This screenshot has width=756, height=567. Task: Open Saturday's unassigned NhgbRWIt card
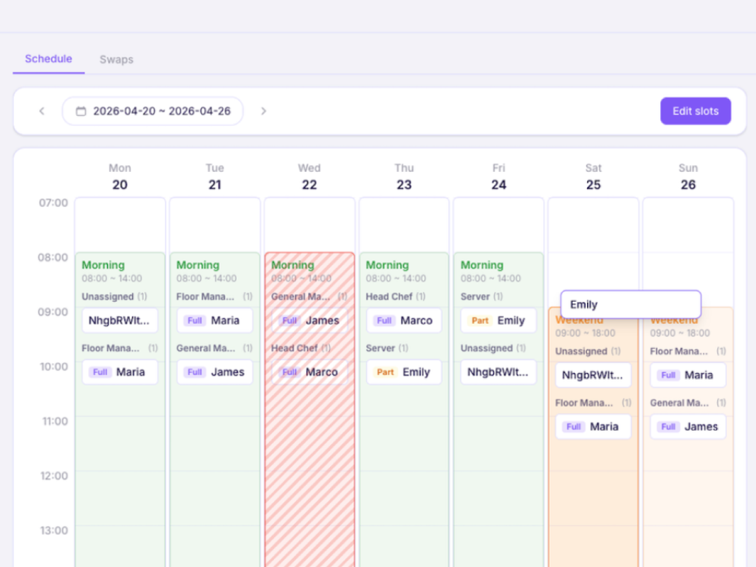click(x=593, y=375)
